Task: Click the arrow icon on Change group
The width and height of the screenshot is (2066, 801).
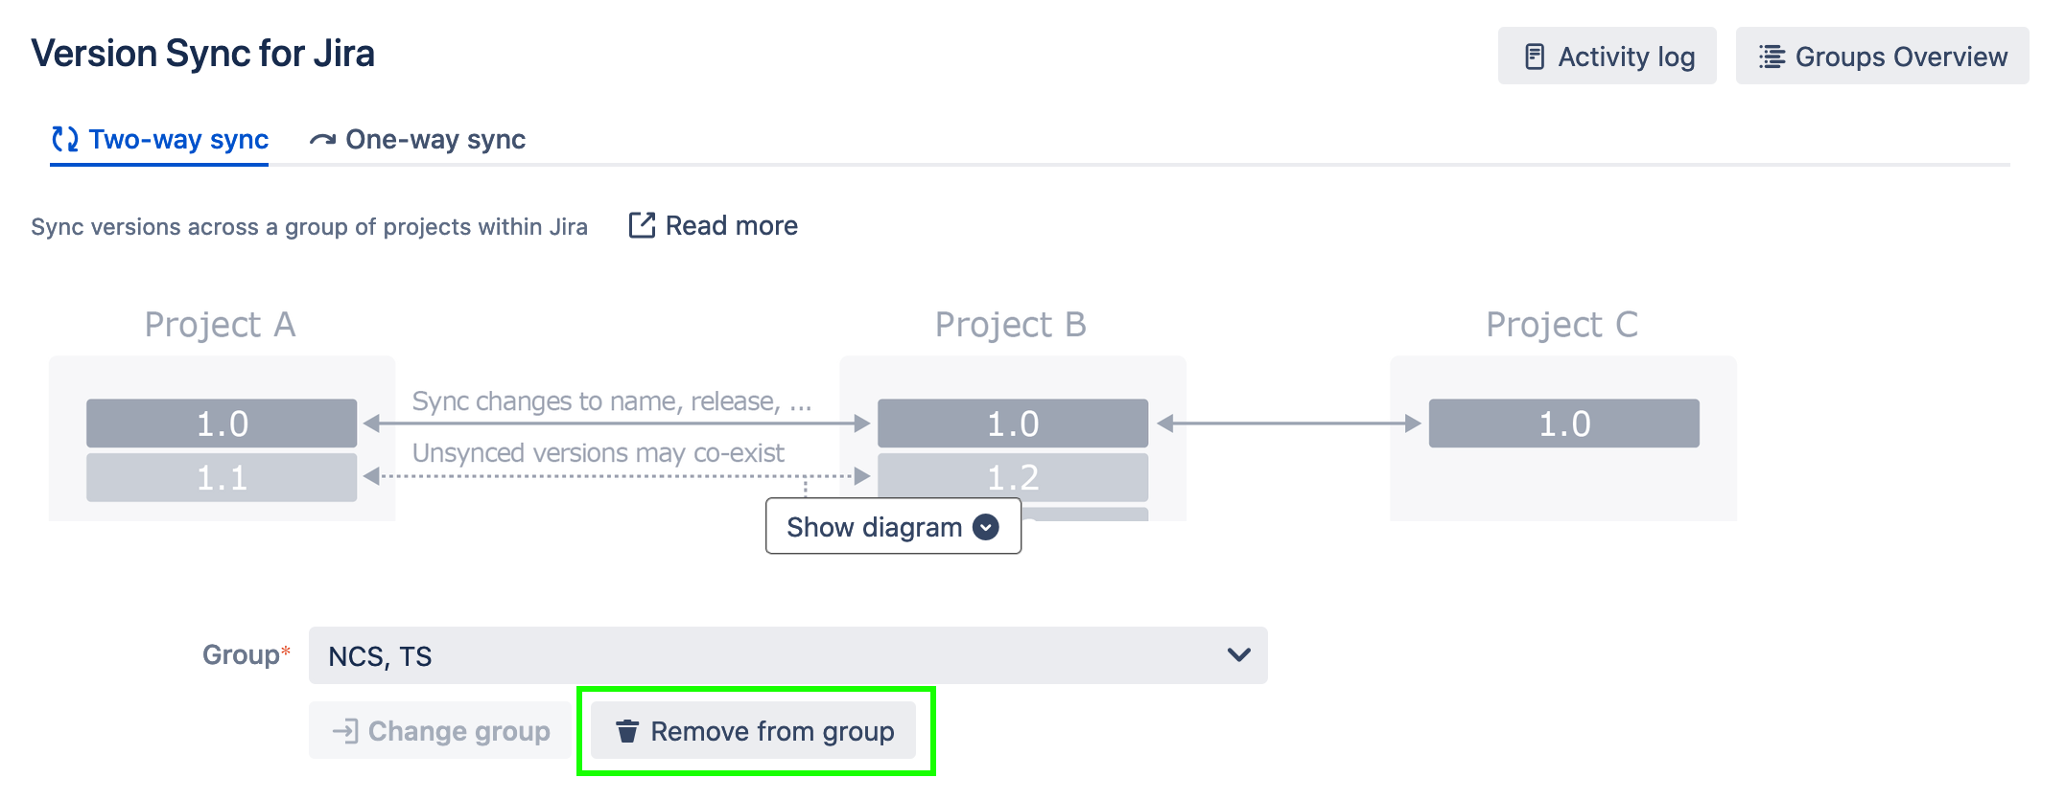Action: click(x=345, y=730)
